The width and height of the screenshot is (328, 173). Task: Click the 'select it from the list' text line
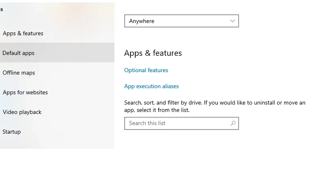157,110
